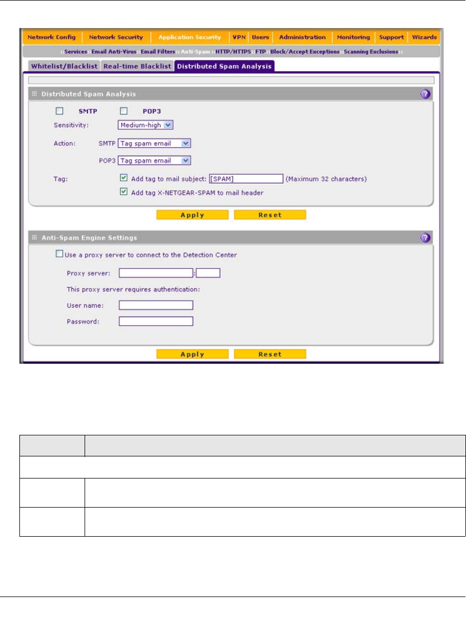This screenshot has width=466, height=638.
Task: Go to Services submenu
Action: point(75,52)
